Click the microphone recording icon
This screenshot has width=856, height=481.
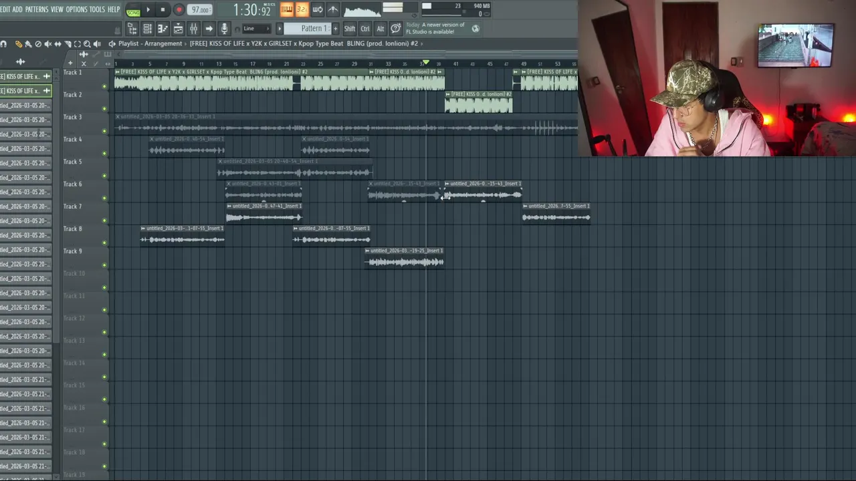click(224, 28)
